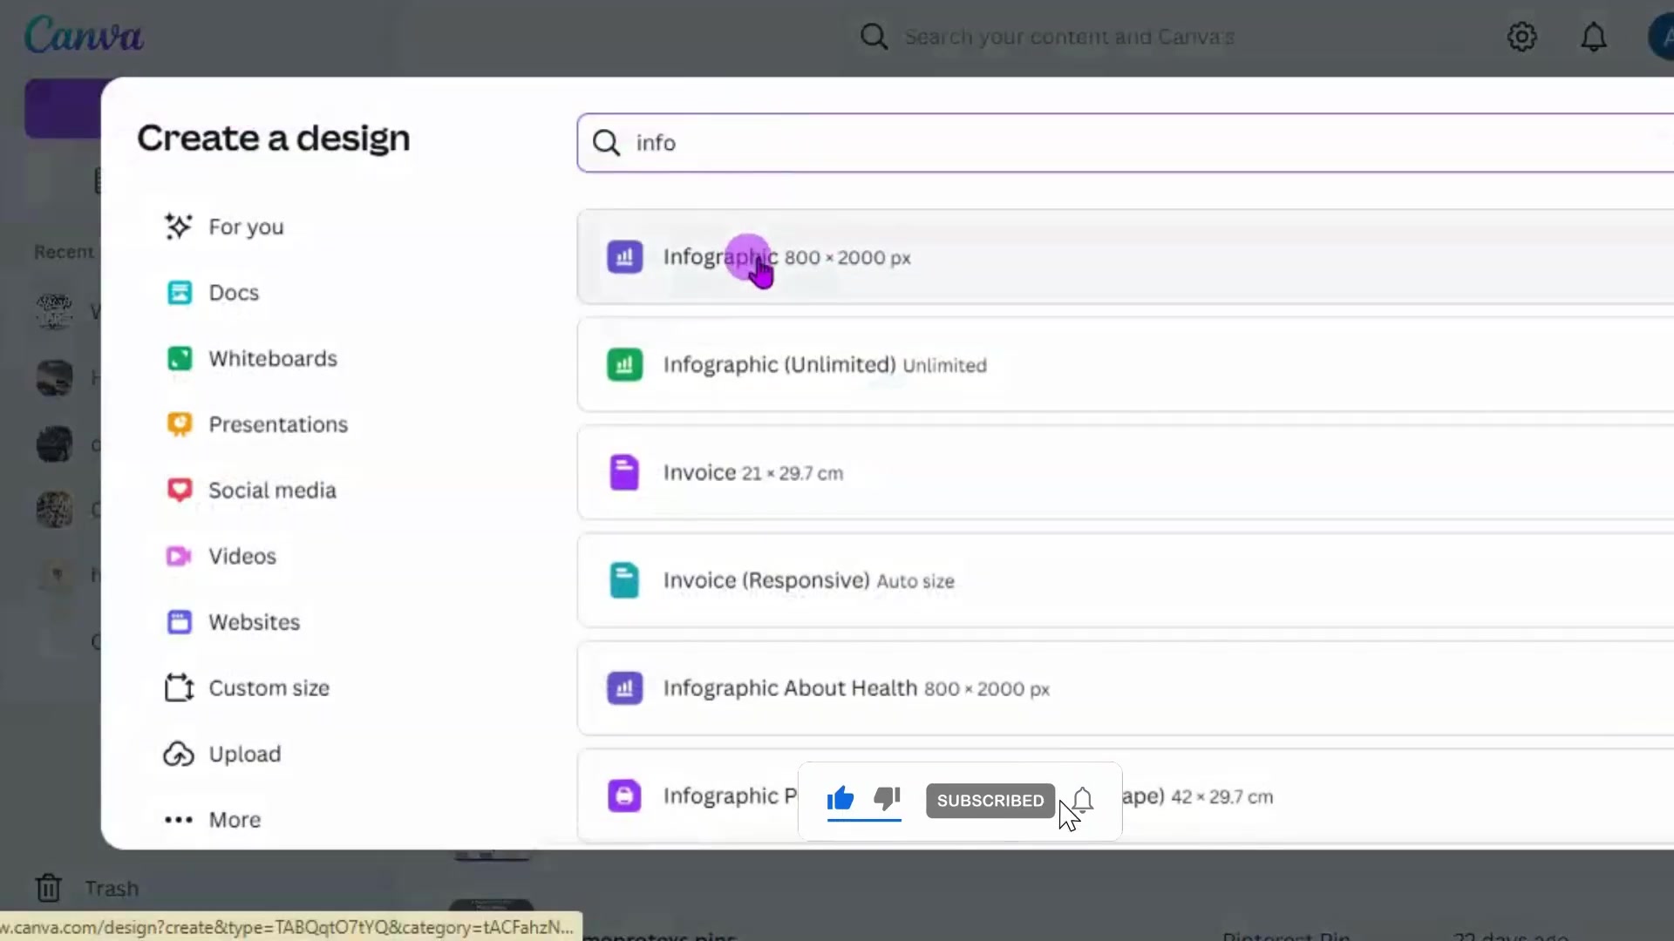The image size is (1674, 941).
Task: Click the Websites browser icon
Action: 180,622
